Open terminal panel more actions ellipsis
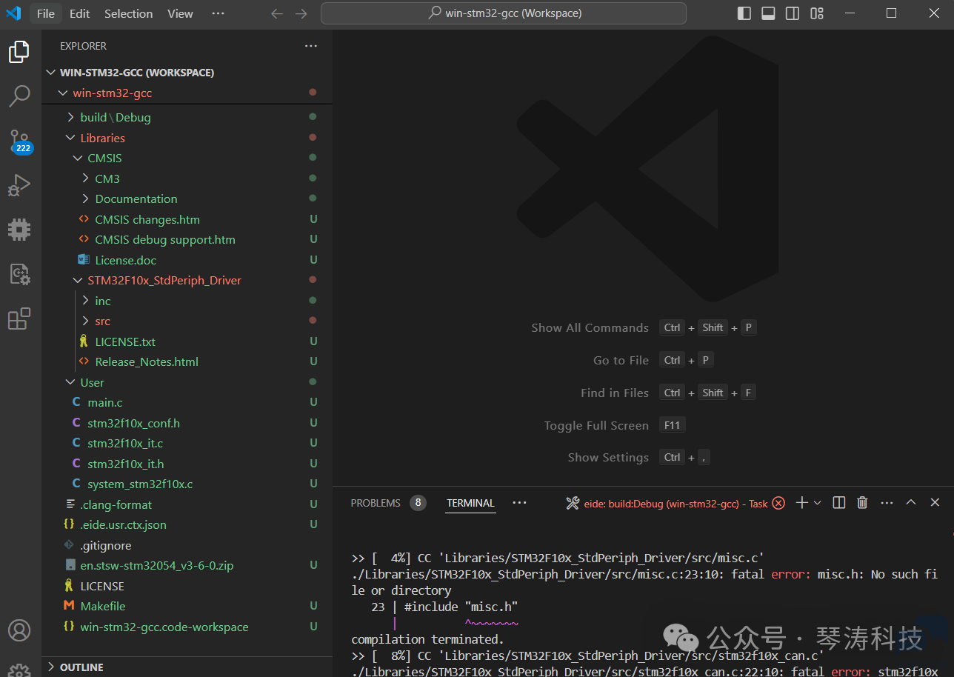This screenshot has height=677, width=954. pos(887,503)
